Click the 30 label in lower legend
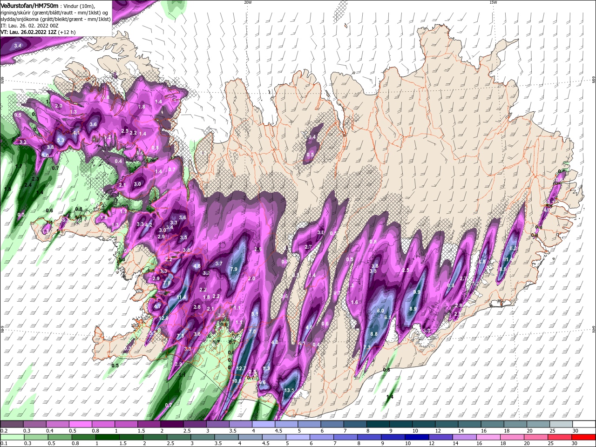The width and height of the screenshot is (596, 447). pos(575,444)
